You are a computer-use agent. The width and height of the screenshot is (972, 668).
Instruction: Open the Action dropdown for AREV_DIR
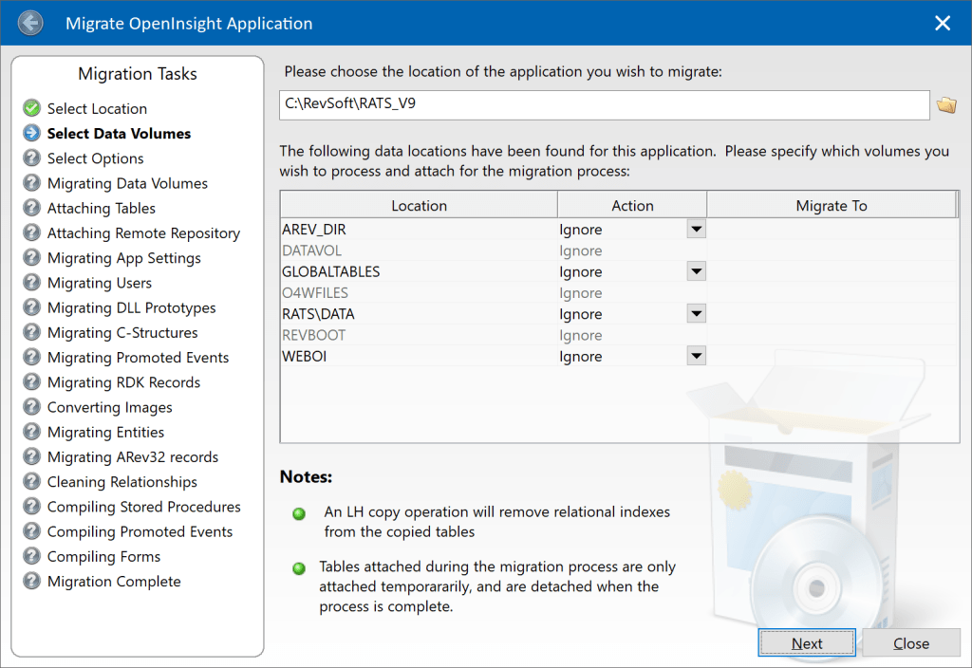[696, 229]
